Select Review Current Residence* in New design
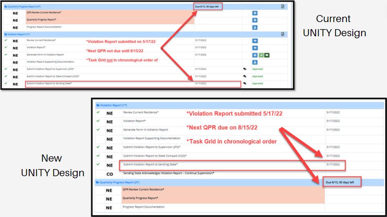Viewport: 387px width, 217px height. tap(141, 112)
